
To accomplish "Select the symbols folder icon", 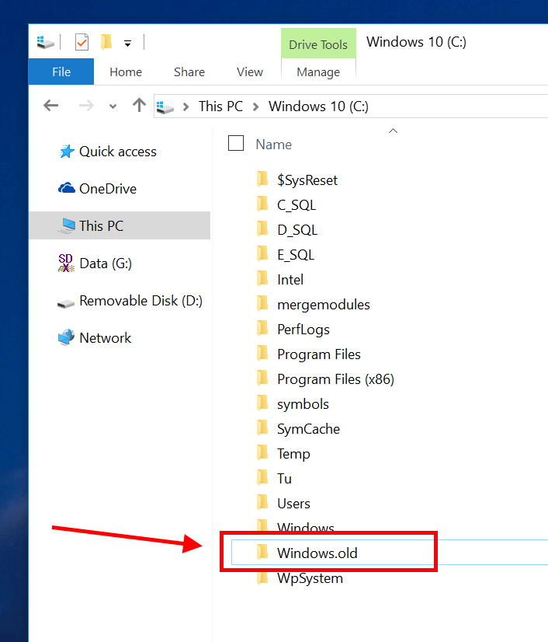I will pyautogui.click(x=262, y=403).
